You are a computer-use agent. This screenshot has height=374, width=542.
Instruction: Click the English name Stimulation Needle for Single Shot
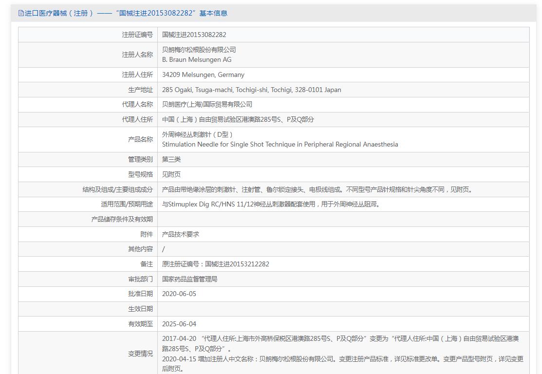click(280, 144)
